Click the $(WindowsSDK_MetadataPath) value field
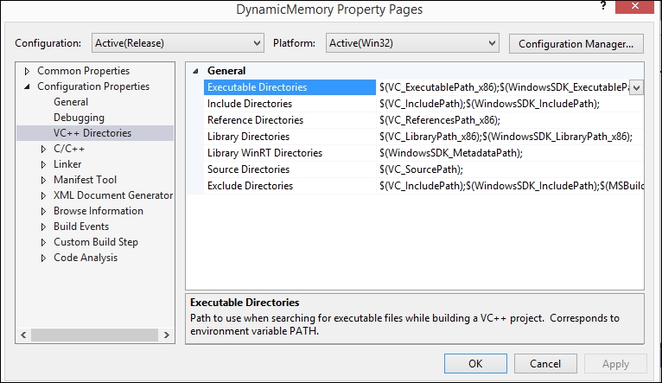 coord(510,153)
